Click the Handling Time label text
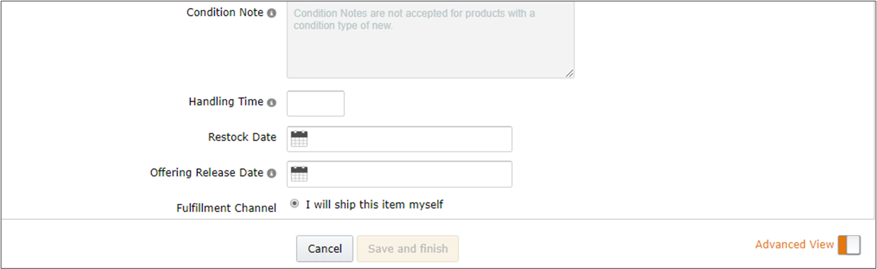The image size is (877, 269). (226, 102)
